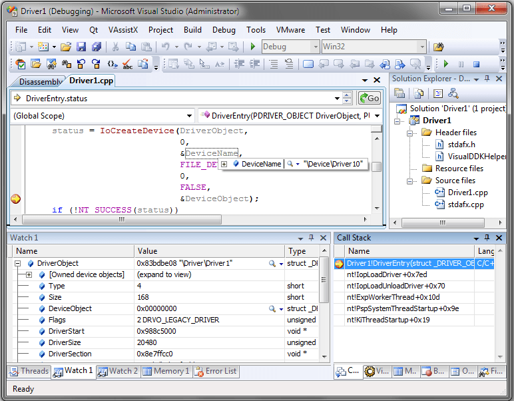The width and height of the screenshot is (514, 401).
Task: Click Solution Explorer Properties icon
Action: tap(399, 93)
